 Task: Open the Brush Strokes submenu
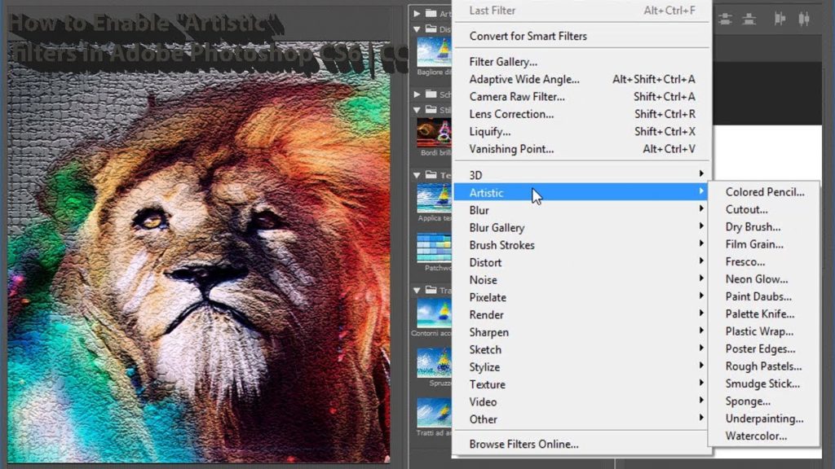pyautogui.click(x=581, y=245)
